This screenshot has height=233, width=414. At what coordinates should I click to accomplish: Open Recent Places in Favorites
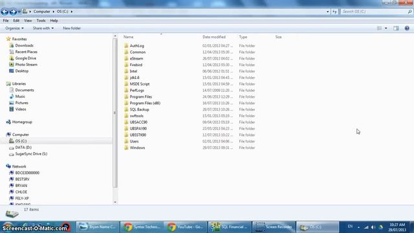(x=26, y=52)
